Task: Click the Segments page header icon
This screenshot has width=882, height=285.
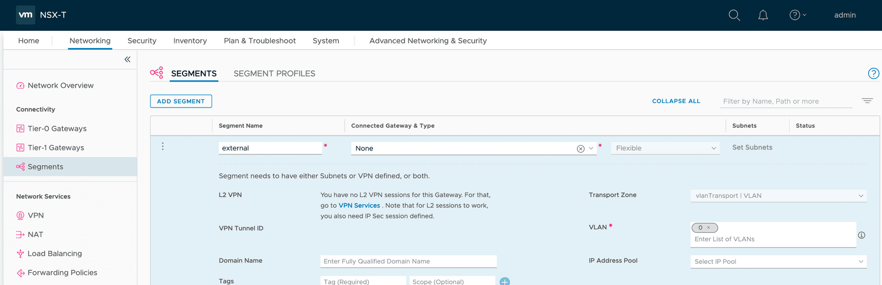Action: click(x=157, y=73)
